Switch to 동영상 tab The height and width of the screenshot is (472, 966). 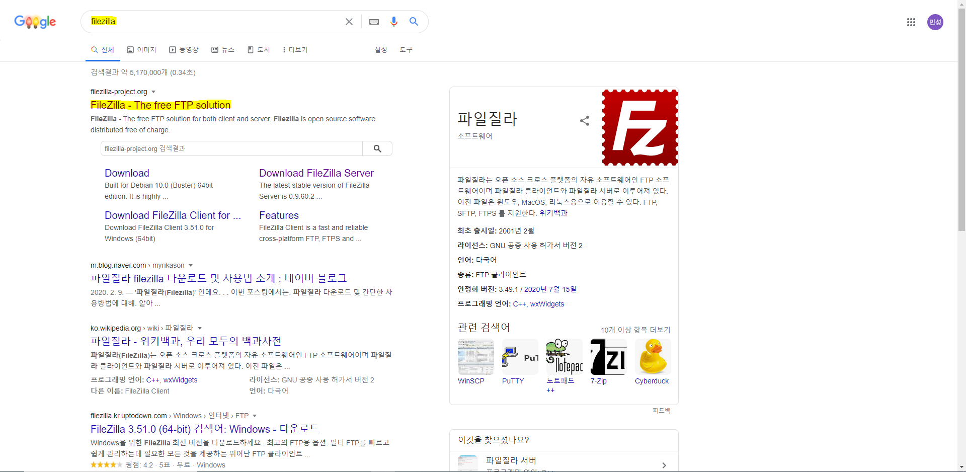pyautogui.click(x=184, y=50)
